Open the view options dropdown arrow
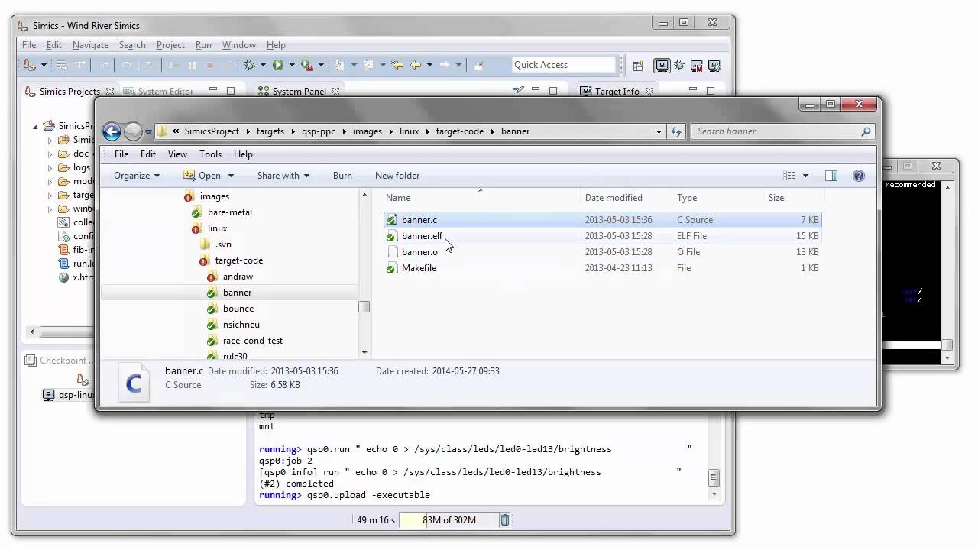Image resolution: width=978 pixels, height=550 pixels. click(805, 176)
